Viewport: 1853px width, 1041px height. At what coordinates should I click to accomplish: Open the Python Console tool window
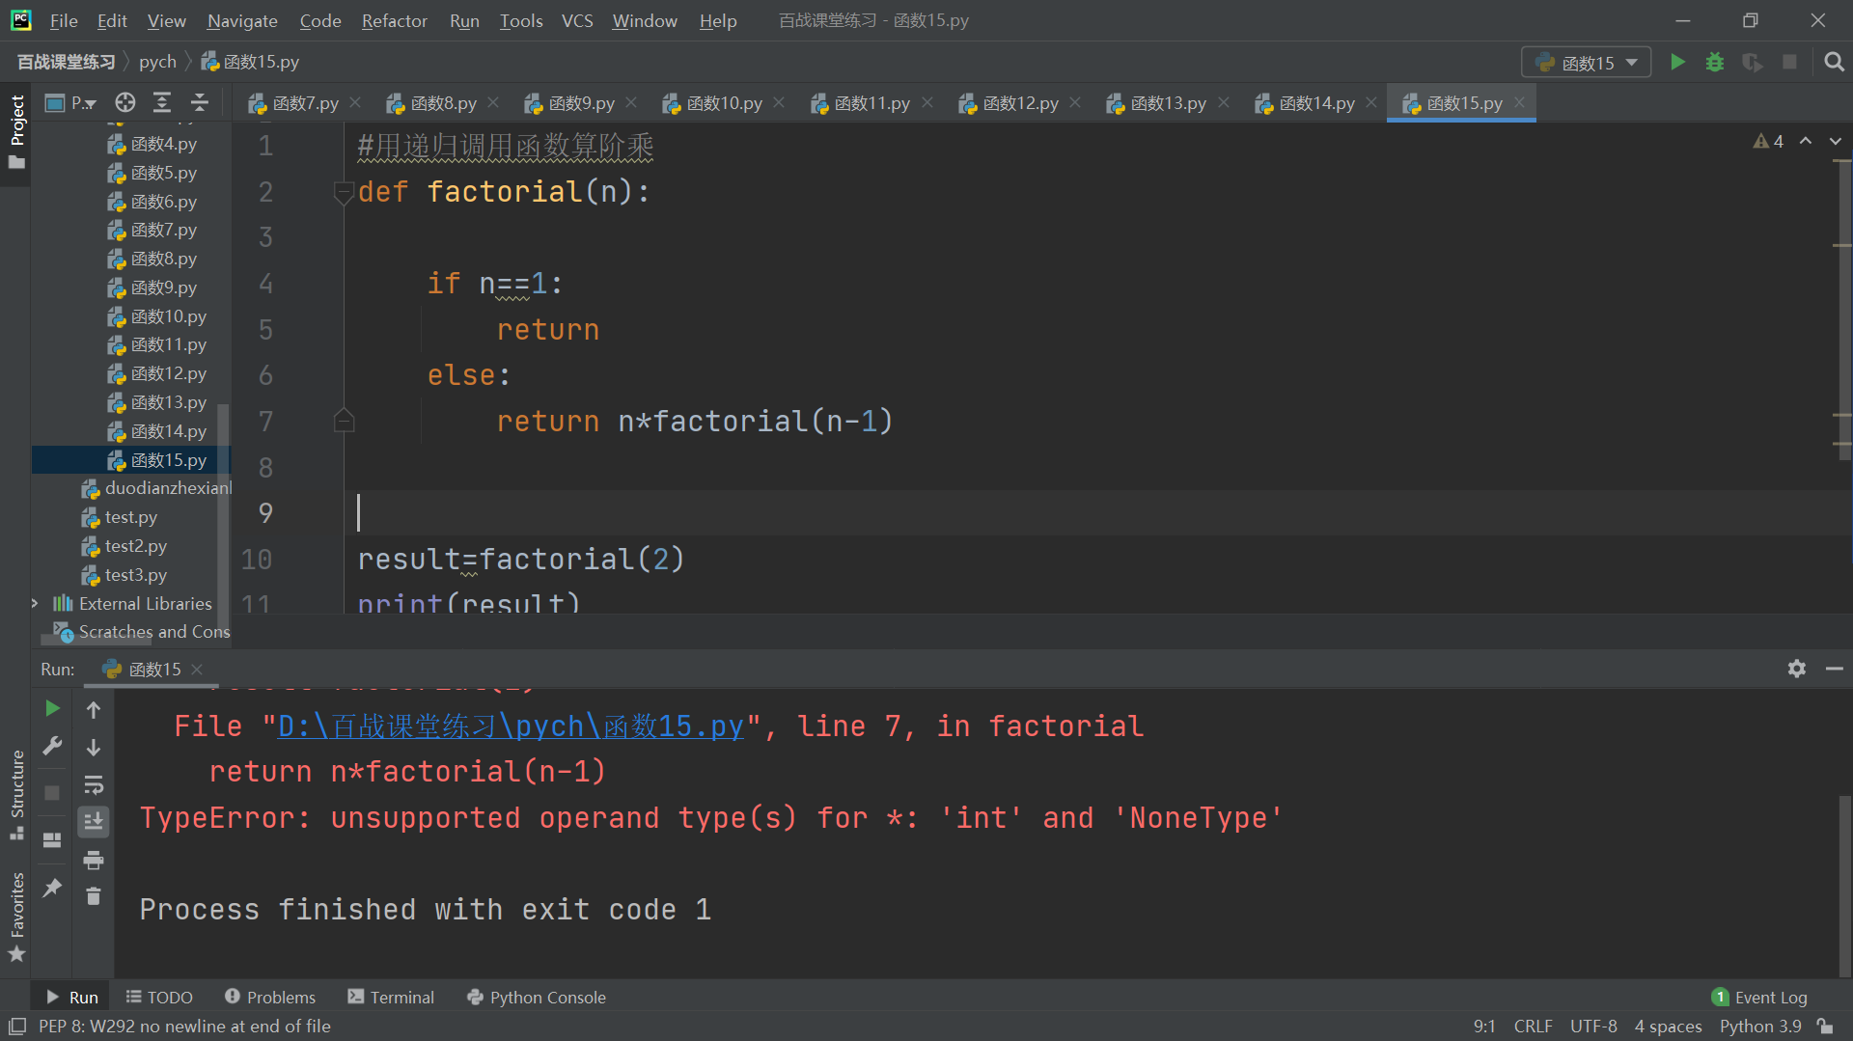tap(537, 998)
